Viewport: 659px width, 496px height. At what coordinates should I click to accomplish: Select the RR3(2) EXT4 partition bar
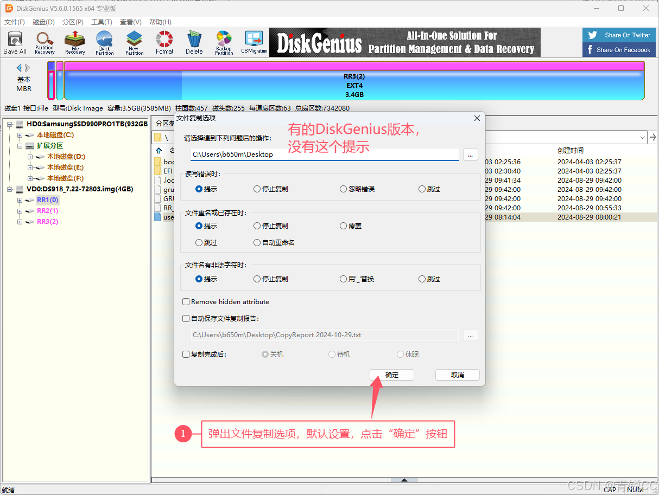354,81
